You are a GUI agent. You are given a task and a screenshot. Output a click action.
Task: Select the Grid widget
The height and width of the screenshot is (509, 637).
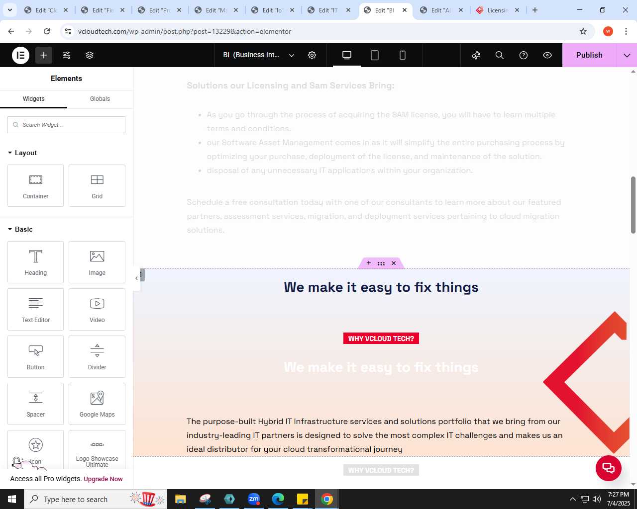pos(97,185)
